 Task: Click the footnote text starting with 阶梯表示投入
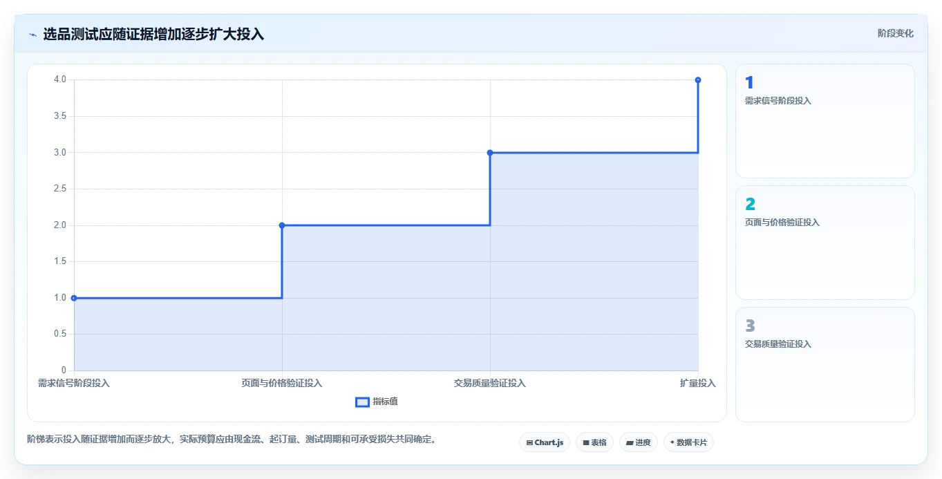pos(232,439)
